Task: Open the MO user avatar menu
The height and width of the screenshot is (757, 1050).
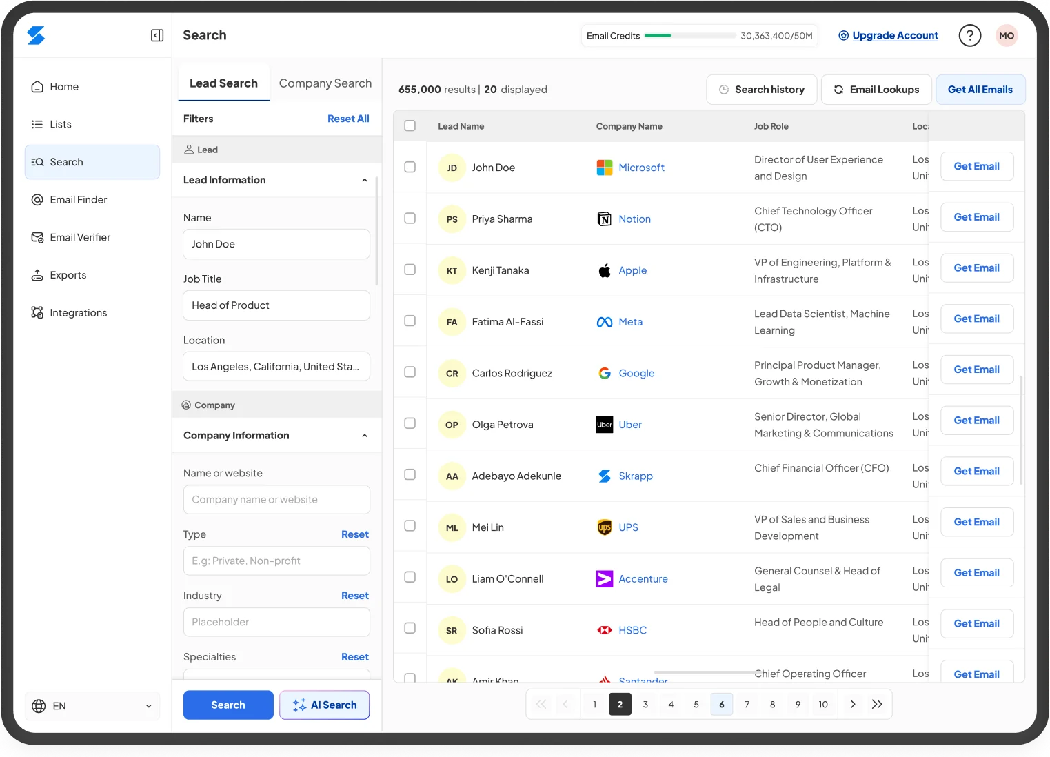Action: [x=1007, y=35]
